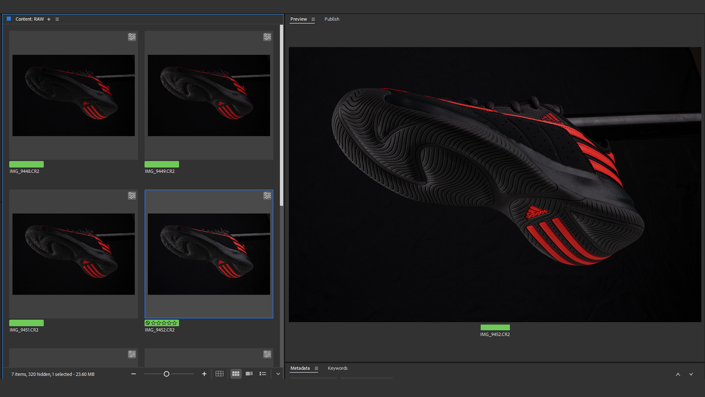Add new content tab with plus icon
This screenshot has height=397, width=705.
click(x=49, y=19)
